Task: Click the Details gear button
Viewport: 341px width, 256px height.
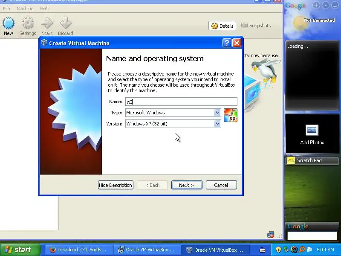Action: coord(222,26)
